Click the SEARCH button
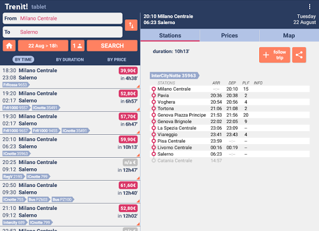Screen dimensions: 319x231 (112, 46)
